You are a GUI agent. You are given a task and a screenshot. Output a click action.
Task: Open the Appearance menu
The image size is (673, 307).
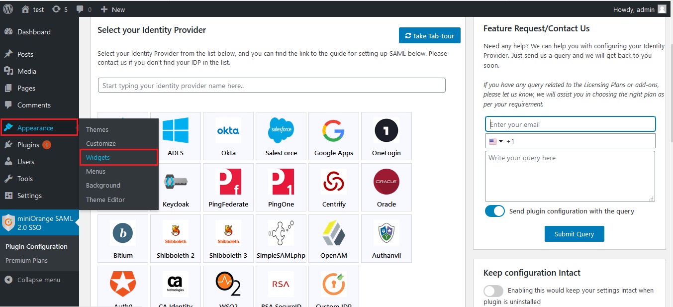coord(39,128)
